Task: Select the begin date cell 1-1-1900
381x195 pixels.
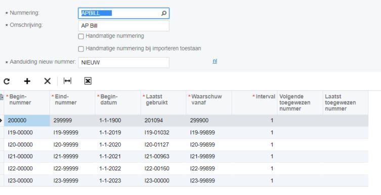Action: 117,121
